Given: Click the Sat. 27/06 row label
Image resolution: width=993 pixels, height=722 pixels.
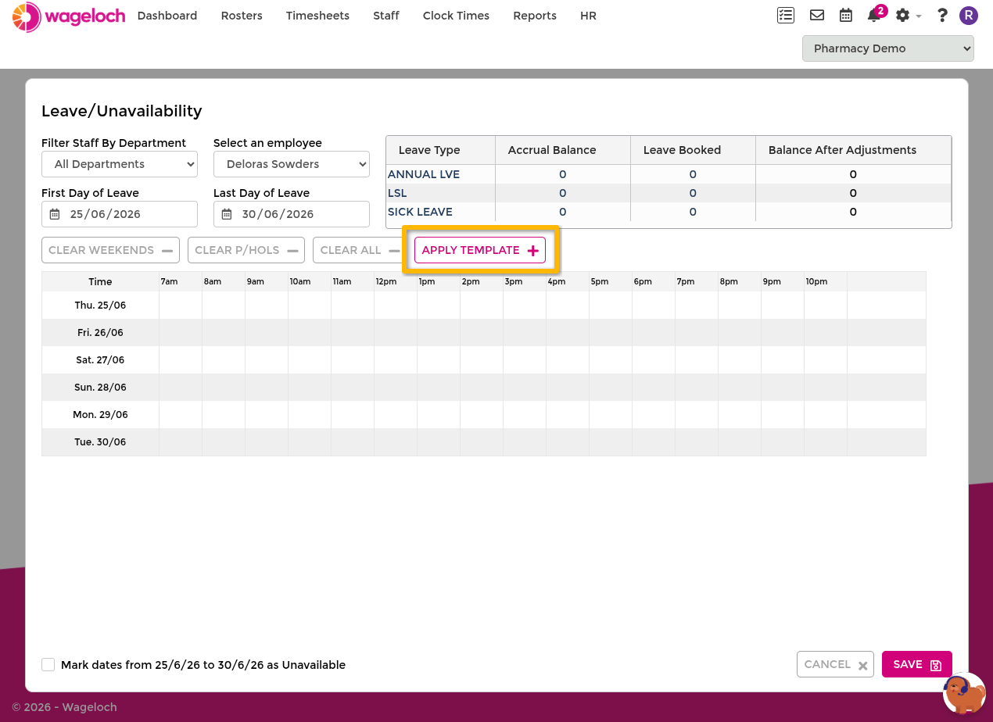Looking at the screenshot, I should tap(100, 360).
